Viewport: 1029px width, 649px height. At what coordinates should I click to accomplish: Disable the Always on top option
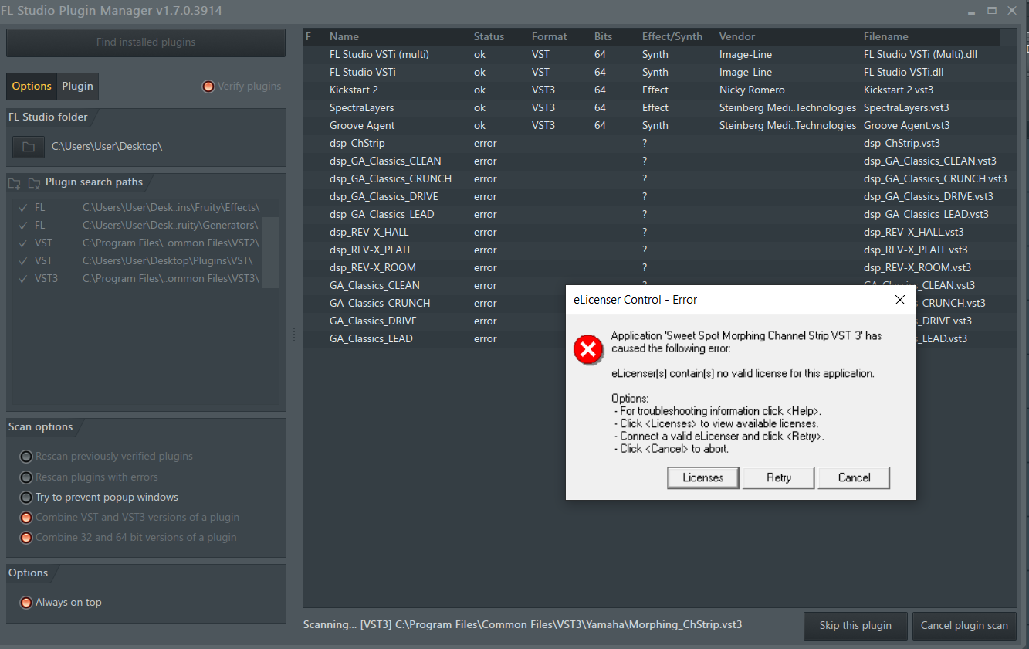point(26,603)
